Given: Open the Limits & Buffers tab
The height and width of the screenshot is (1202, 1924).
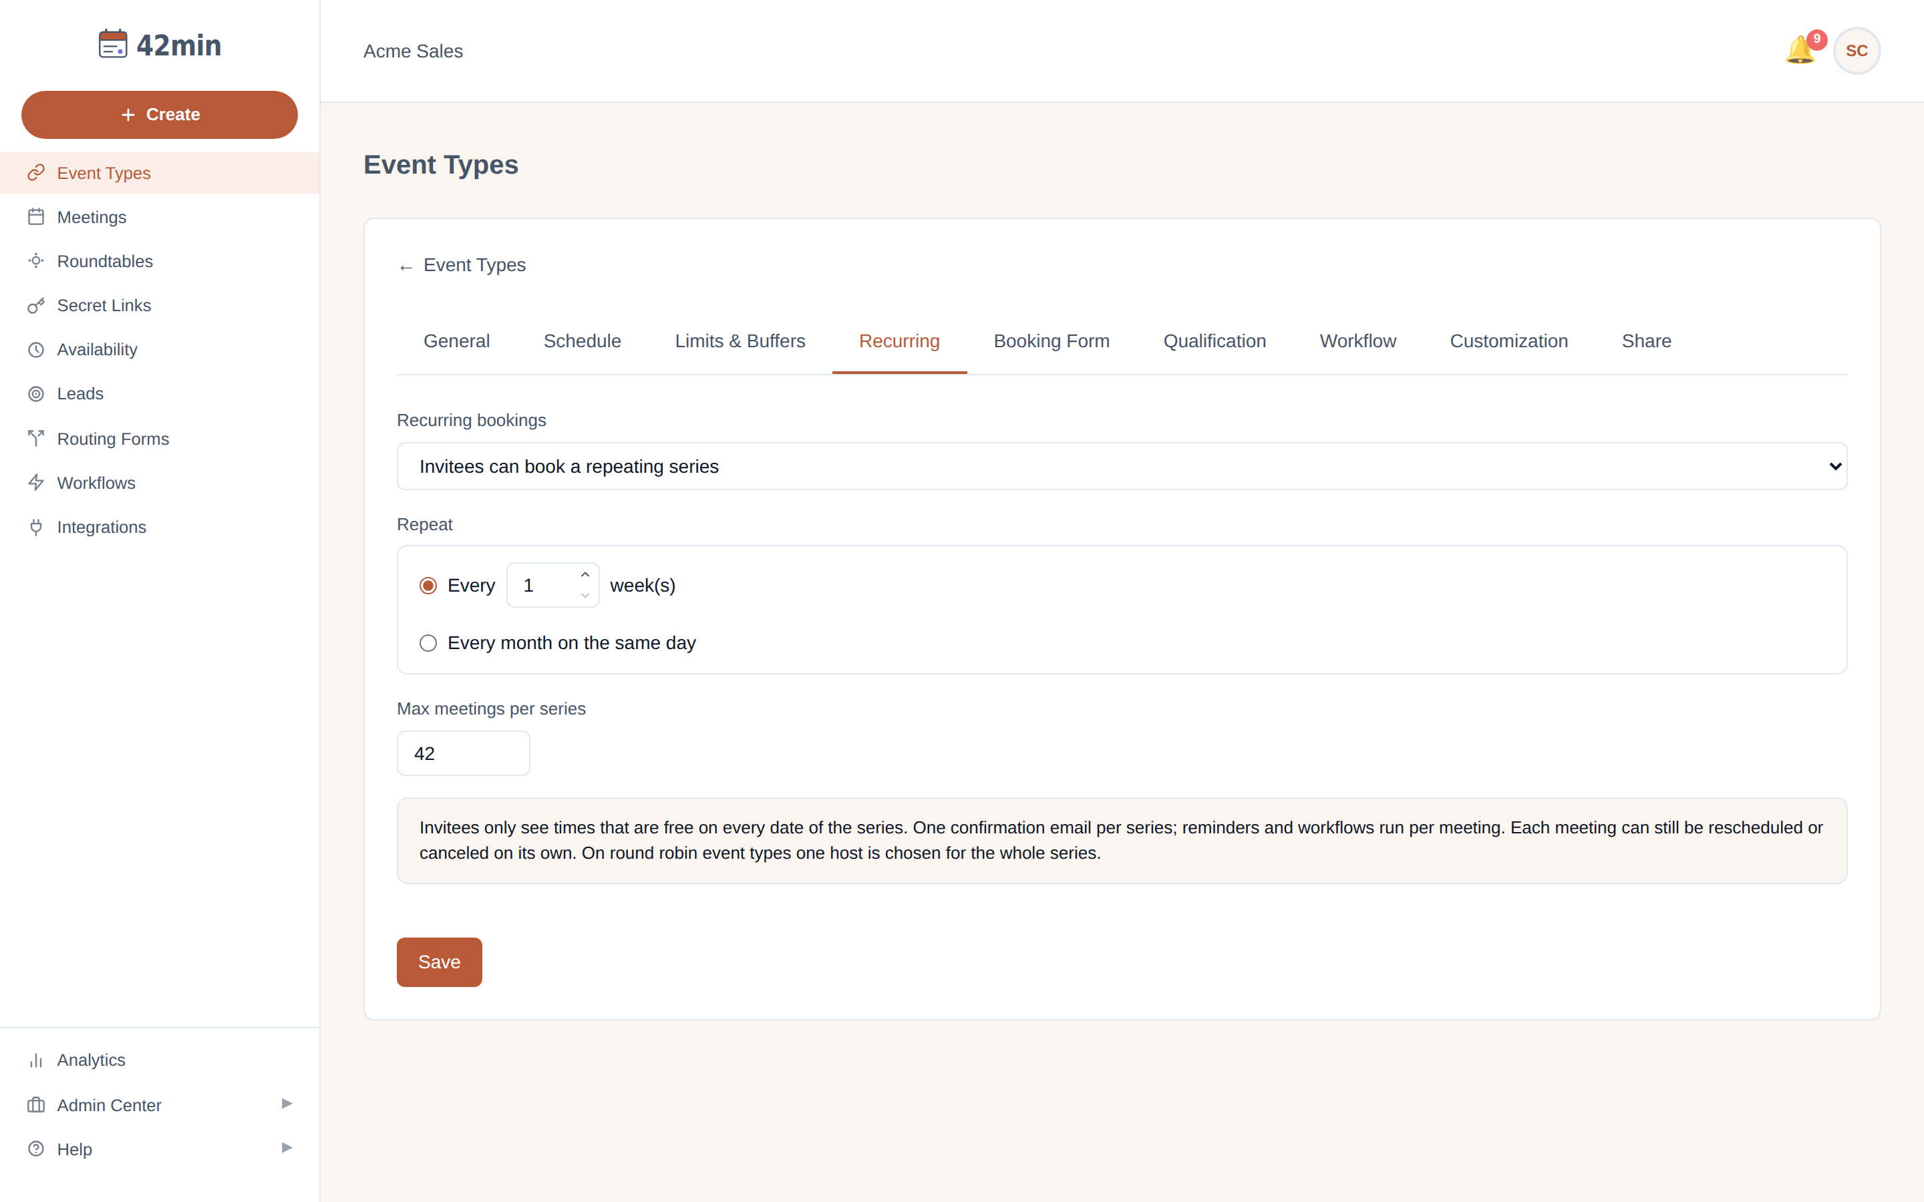Looking at the screenshot, I should [740, 341].
